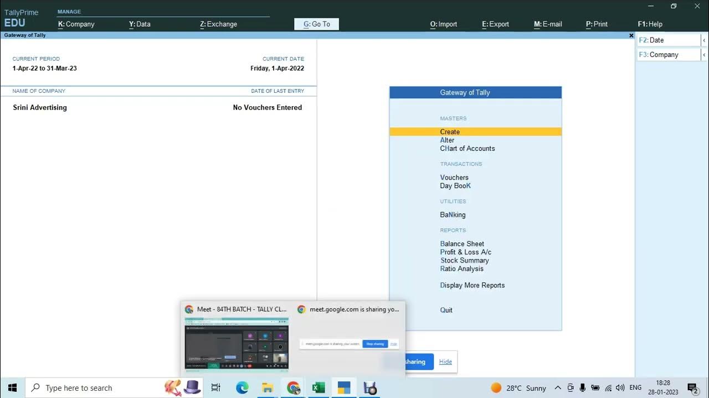
Task: Select Create under Masters
Action: coord(475,132)
